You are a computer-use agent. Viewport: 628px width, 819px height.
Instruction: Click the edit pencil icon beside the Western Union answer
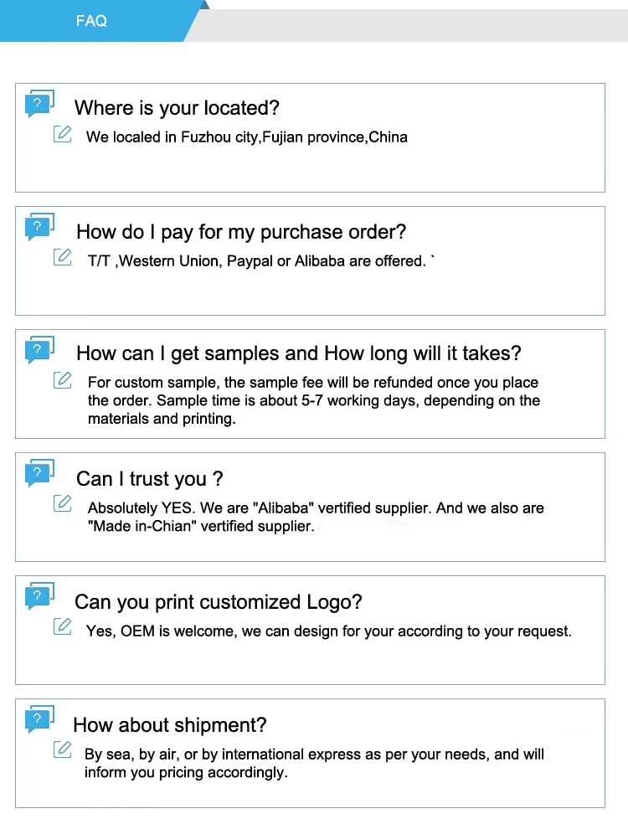click(63, 257)
